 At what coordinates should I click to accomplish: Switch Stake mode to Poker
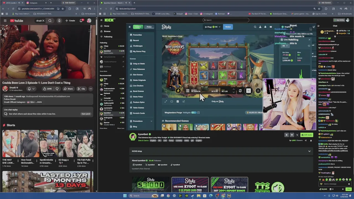tap(149, 27)
